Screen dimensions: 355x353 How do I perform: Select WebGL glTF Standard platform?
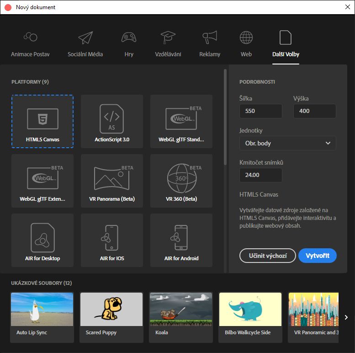[181, 122]
